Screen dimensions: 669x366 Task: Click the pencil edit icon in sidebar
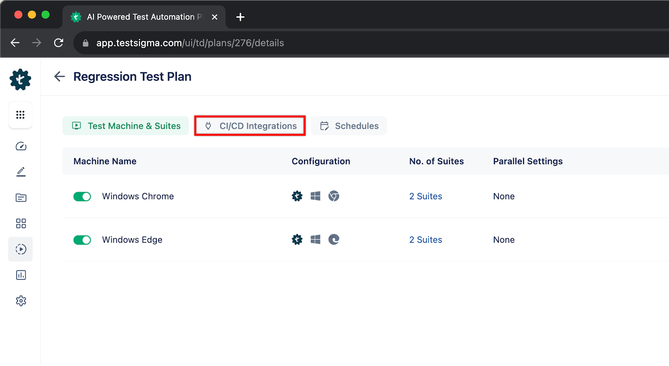pos(21,172)
